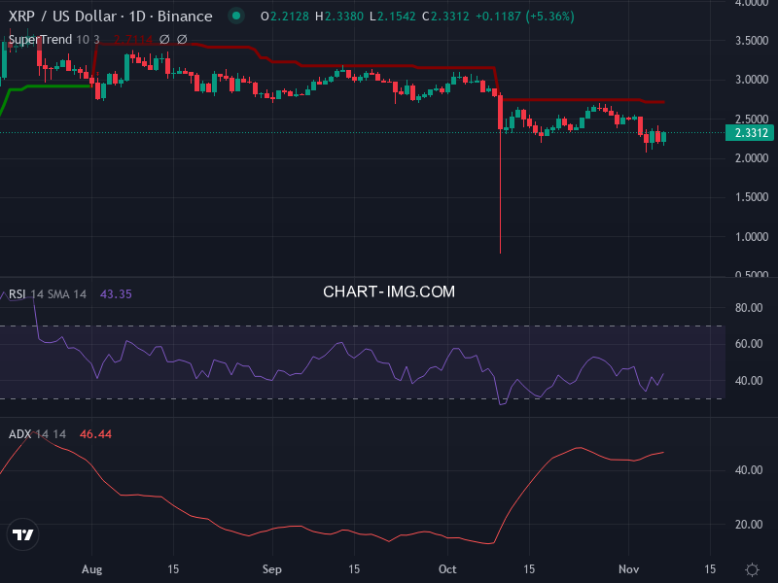778x583 pixels.
Task: Select the Nov label on the time axis
Action: coord(629,569)
